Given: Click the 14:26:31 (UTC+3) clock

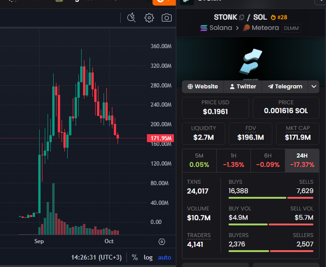Looking at the screenshot, I should click(x=97, y=257).
